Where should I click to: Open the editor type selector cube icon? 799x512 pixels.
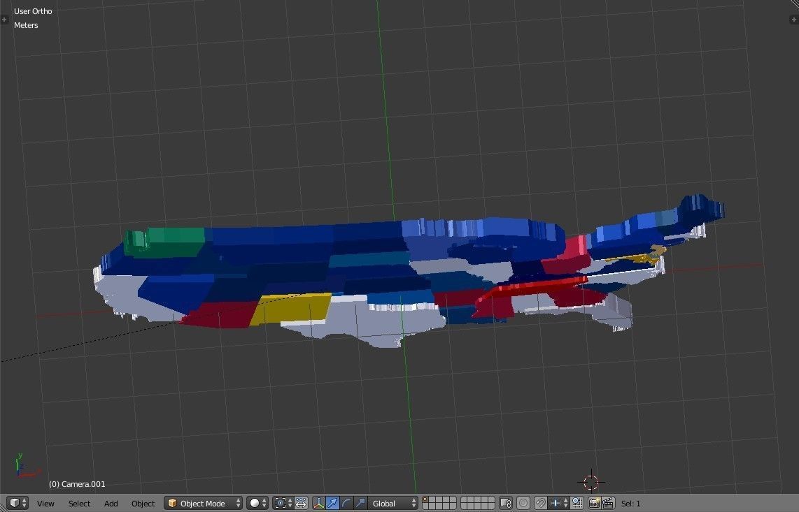pos(17,503)
